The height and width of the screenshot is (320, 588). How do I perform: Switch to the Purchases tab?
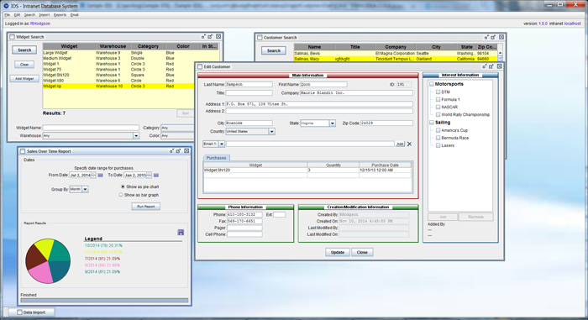pyautogui.click(x=217, y=158)
